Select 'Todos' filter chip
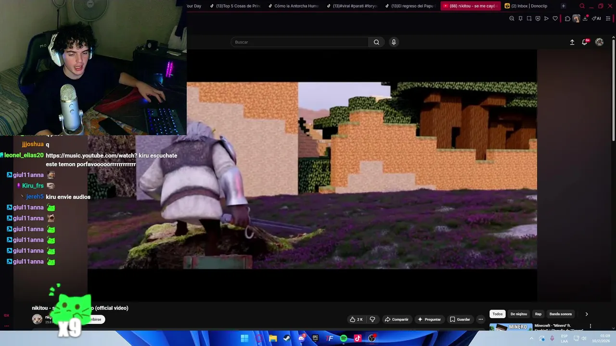Viewport: 616px width, 346px height. coord(498,314)
